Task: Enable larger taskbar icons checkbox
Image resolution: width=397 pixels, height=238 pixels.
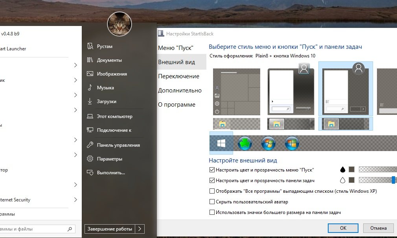Action: coord(212,212)
